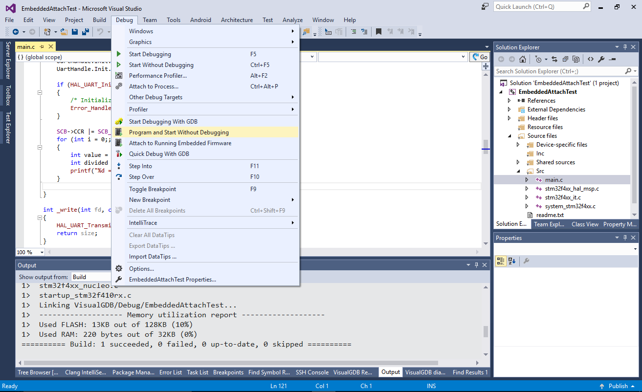Click Publish in the status bar
The image size is (642, 392).
618,386
